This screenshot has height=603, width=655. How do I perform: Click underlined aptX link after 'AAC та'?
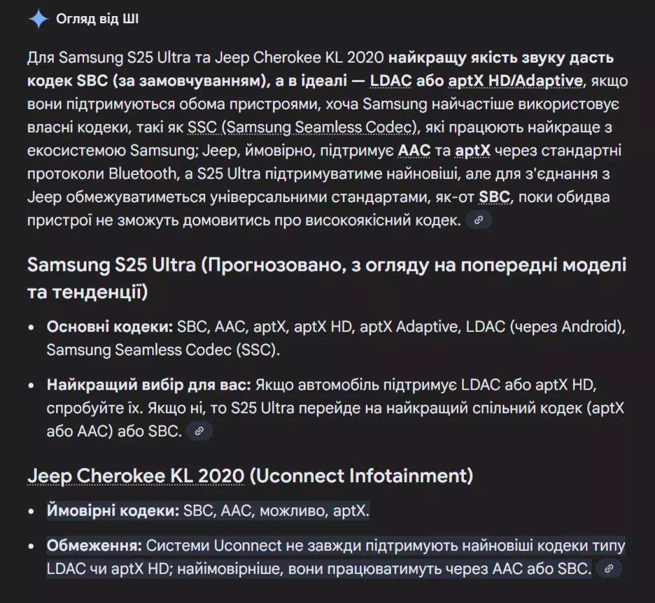click(473, 151)
